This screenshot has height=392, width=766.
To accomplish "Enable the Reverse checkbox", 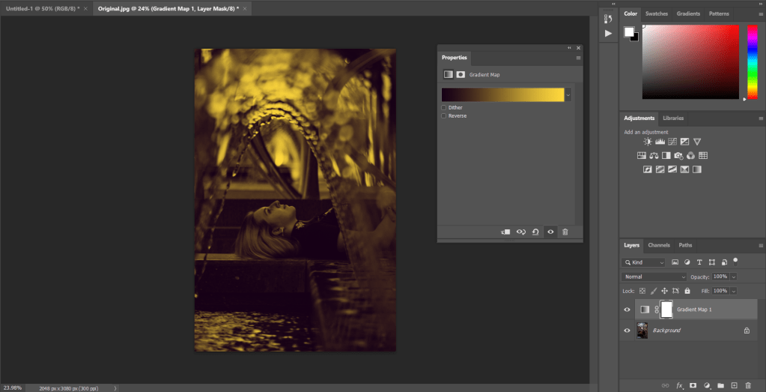I will click(444, 116).
